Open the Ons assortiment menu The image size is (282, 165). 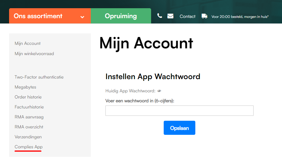(38, 16)
